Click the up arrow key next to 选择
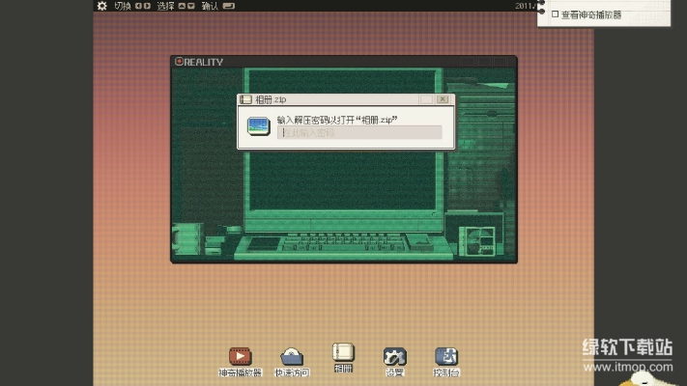 (182, 6)
